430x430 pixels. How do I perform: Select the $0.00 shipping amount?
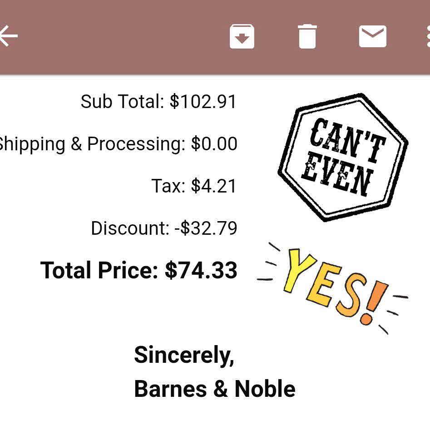214,144
